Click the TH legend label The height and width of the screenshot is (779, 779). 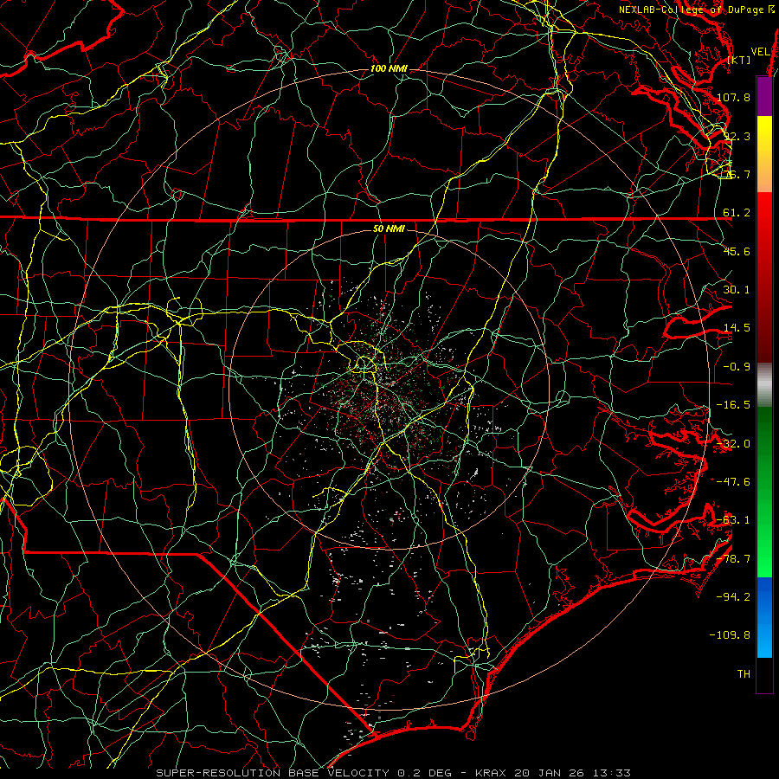click(x=744, y=674)
